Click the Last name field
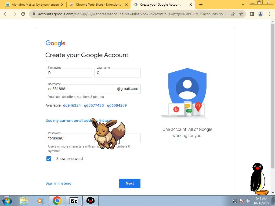The image size is (275, 206). click(117, 73)
